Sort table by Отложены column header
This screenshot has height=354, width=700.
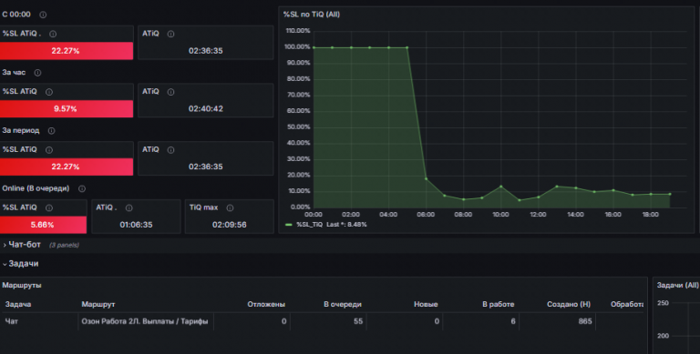pyautogui.click(x=266, y=304)
